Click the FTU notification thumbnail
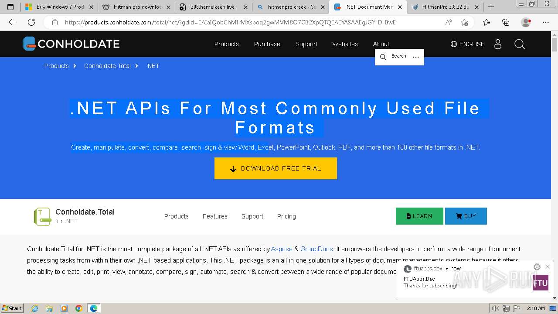Screen dimensions: 558x314 pyautogui.click(x=541, y=283)
